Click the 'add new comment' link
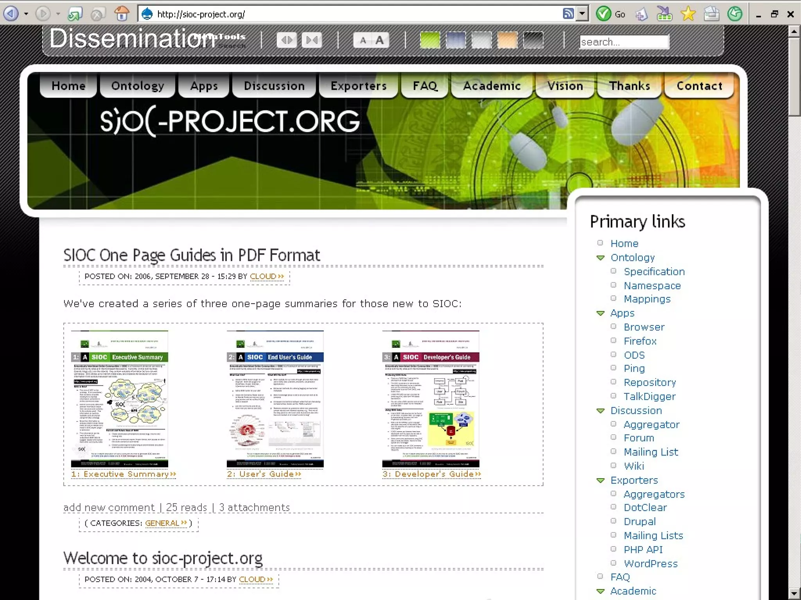The width and height of the screenshot is (801, 600). tap(109, 507)
